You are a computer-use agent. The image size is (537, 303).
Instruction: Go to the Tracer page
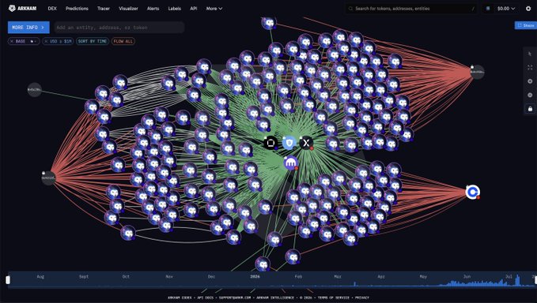tap(103, 8)
